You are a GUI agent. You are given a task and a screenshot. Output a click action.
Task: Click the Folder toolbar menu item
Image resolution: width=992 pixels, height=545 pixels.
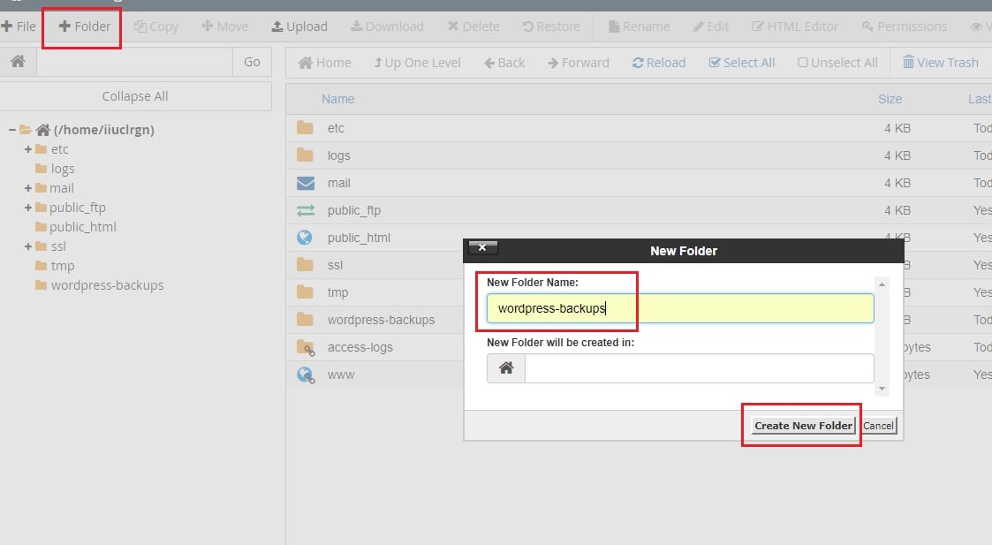(81, 26)
